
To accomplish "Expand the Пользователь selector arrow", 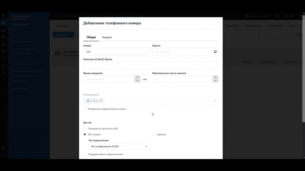I will click(215, 101).
